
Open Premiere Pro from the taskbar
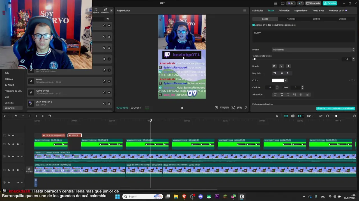[x=217, y=197]
